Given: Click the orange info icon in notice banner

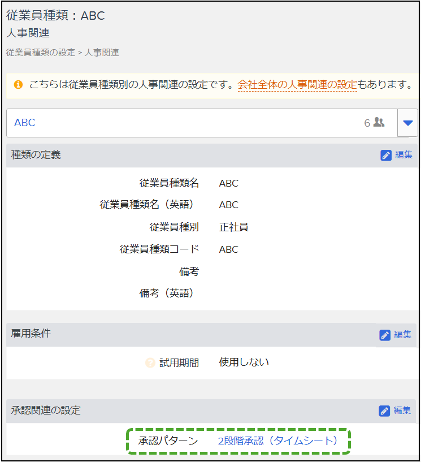Looking at the screenshot, I should click(18, 85).
